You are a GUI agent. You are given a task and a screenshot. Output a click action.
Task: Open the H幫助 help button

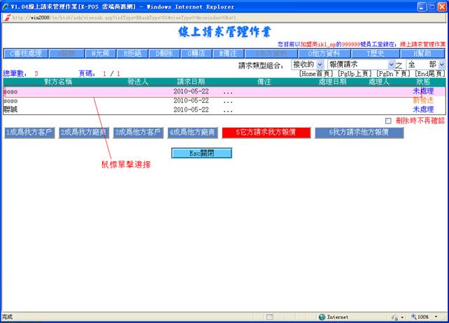pos(422,53)
